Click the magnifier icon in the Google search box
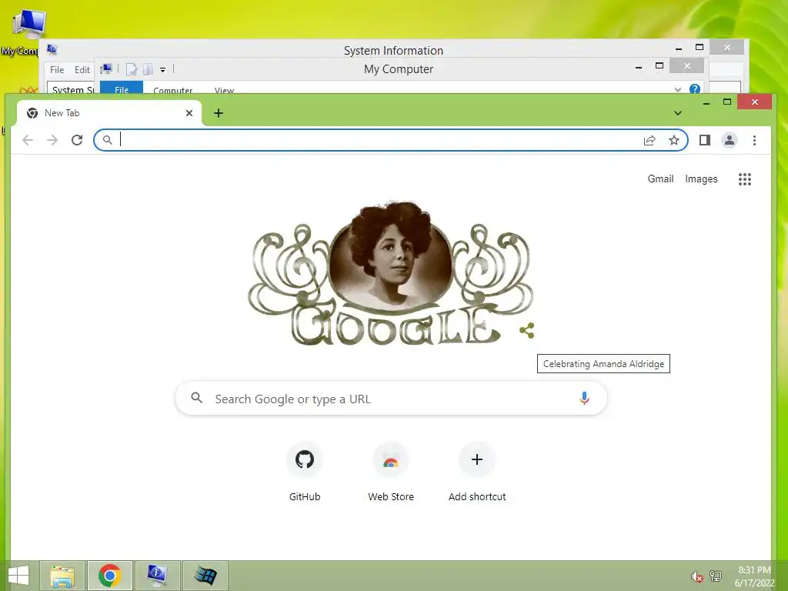Image resolution: width=788 pixels, height=591 pixels. pos(196,398)
